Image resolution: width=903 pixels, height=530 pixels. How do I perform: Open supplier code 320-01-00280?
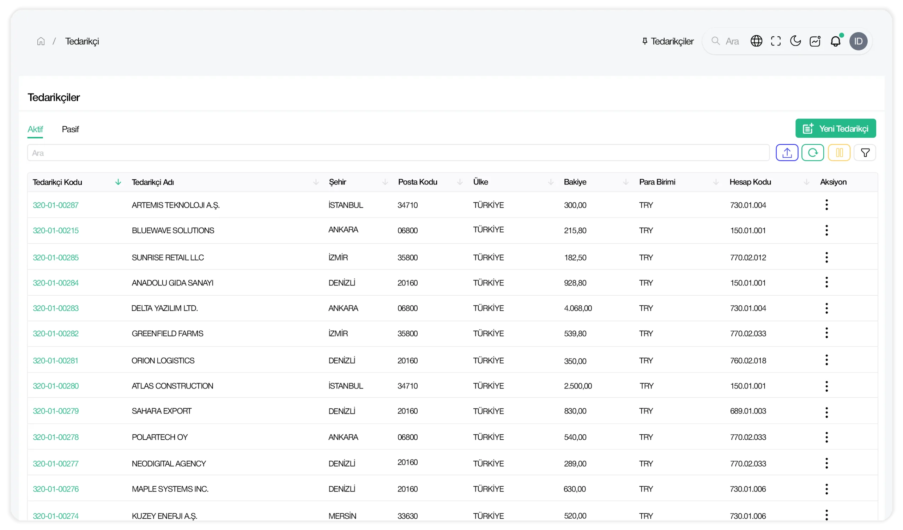(55, 386)
